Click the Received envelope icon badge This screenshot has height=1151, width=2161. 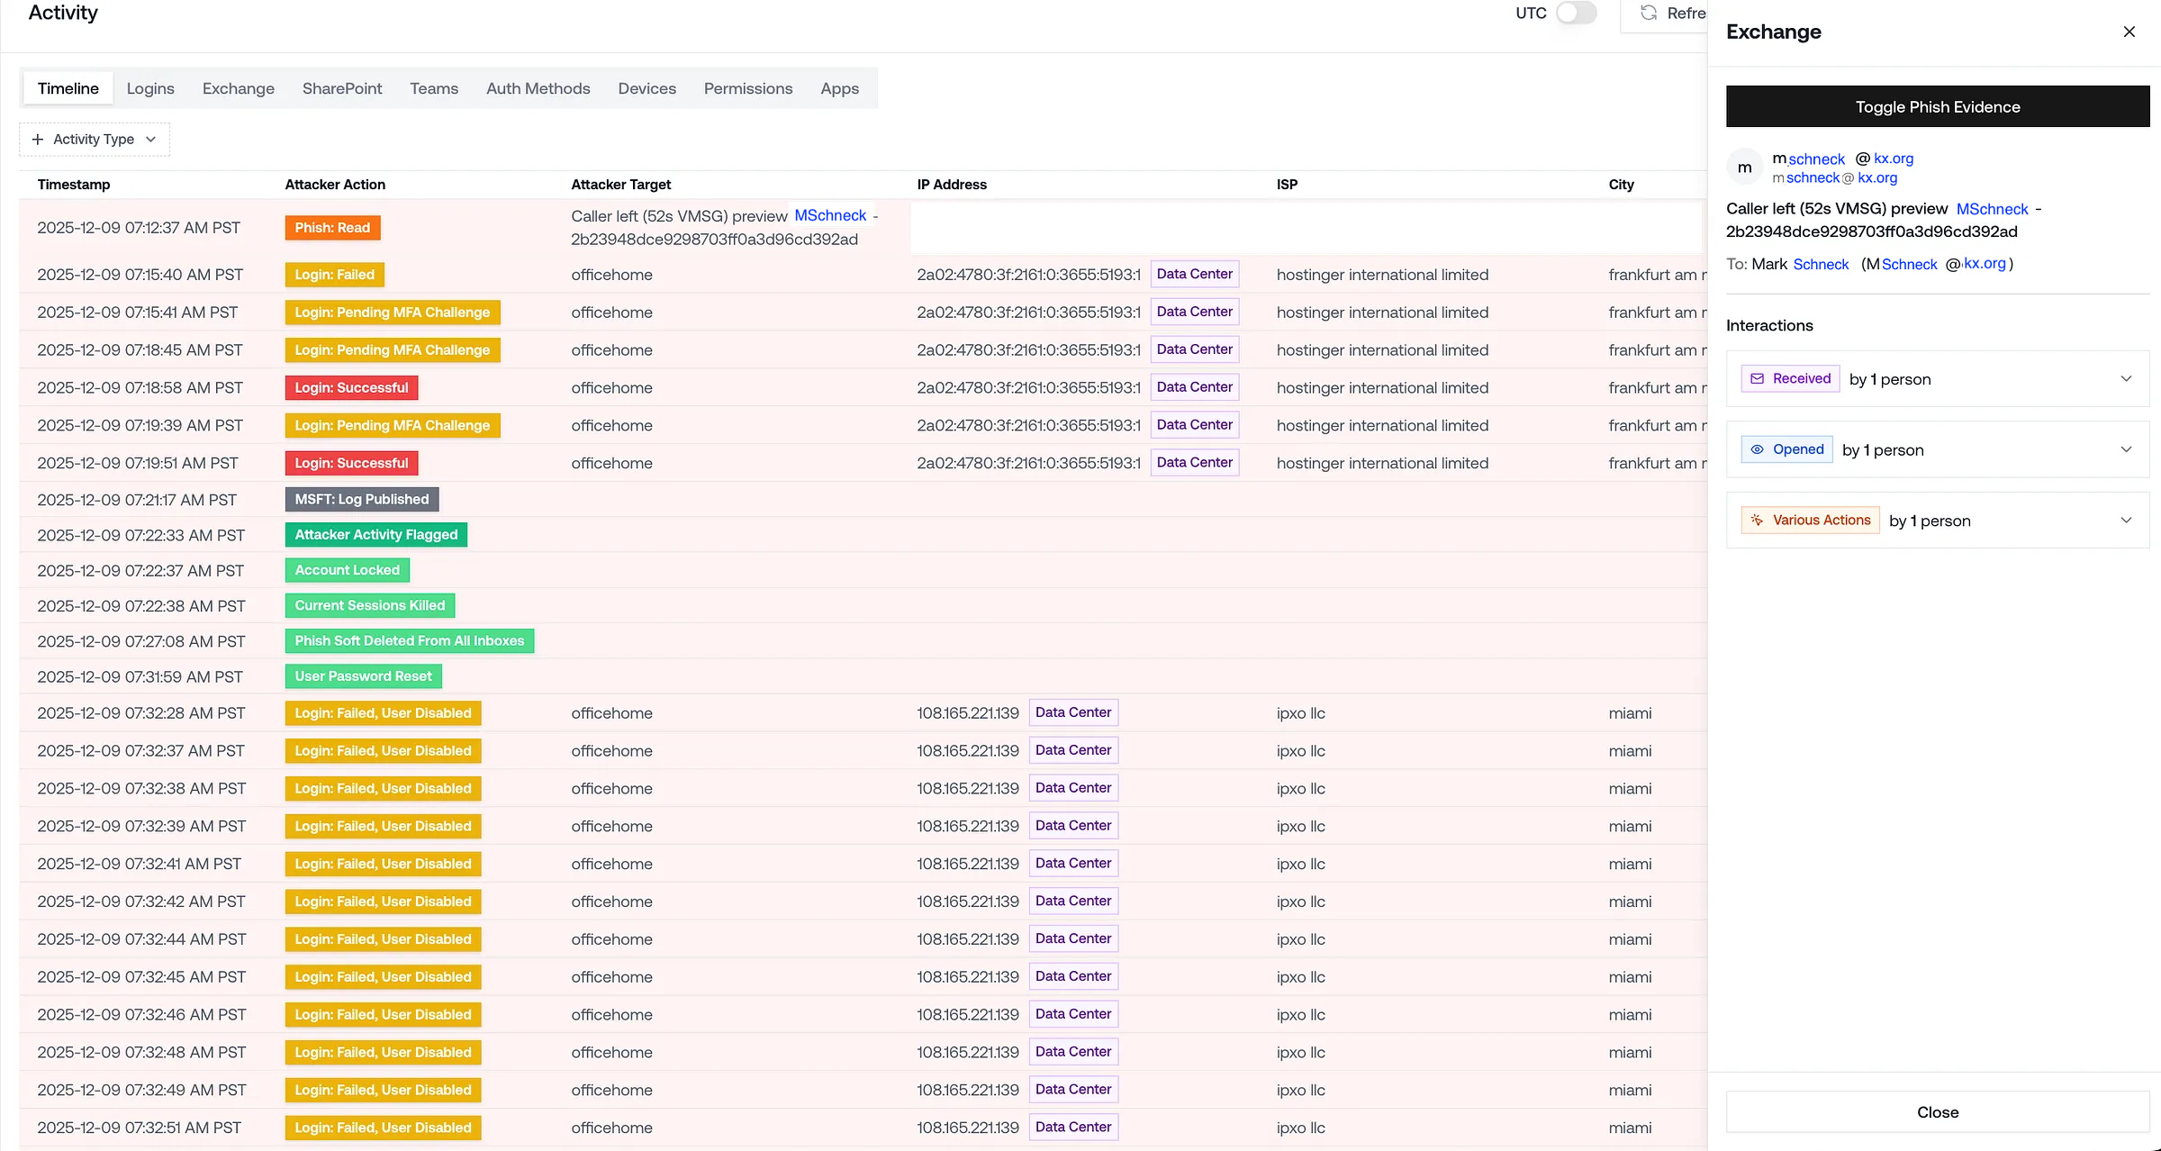(x=1791, y=379)
